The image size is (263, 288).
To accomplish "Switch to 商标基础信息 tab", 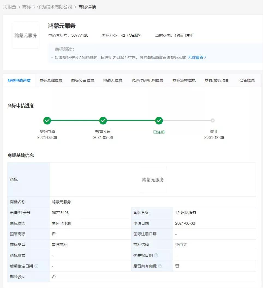I will pos(51,80).
